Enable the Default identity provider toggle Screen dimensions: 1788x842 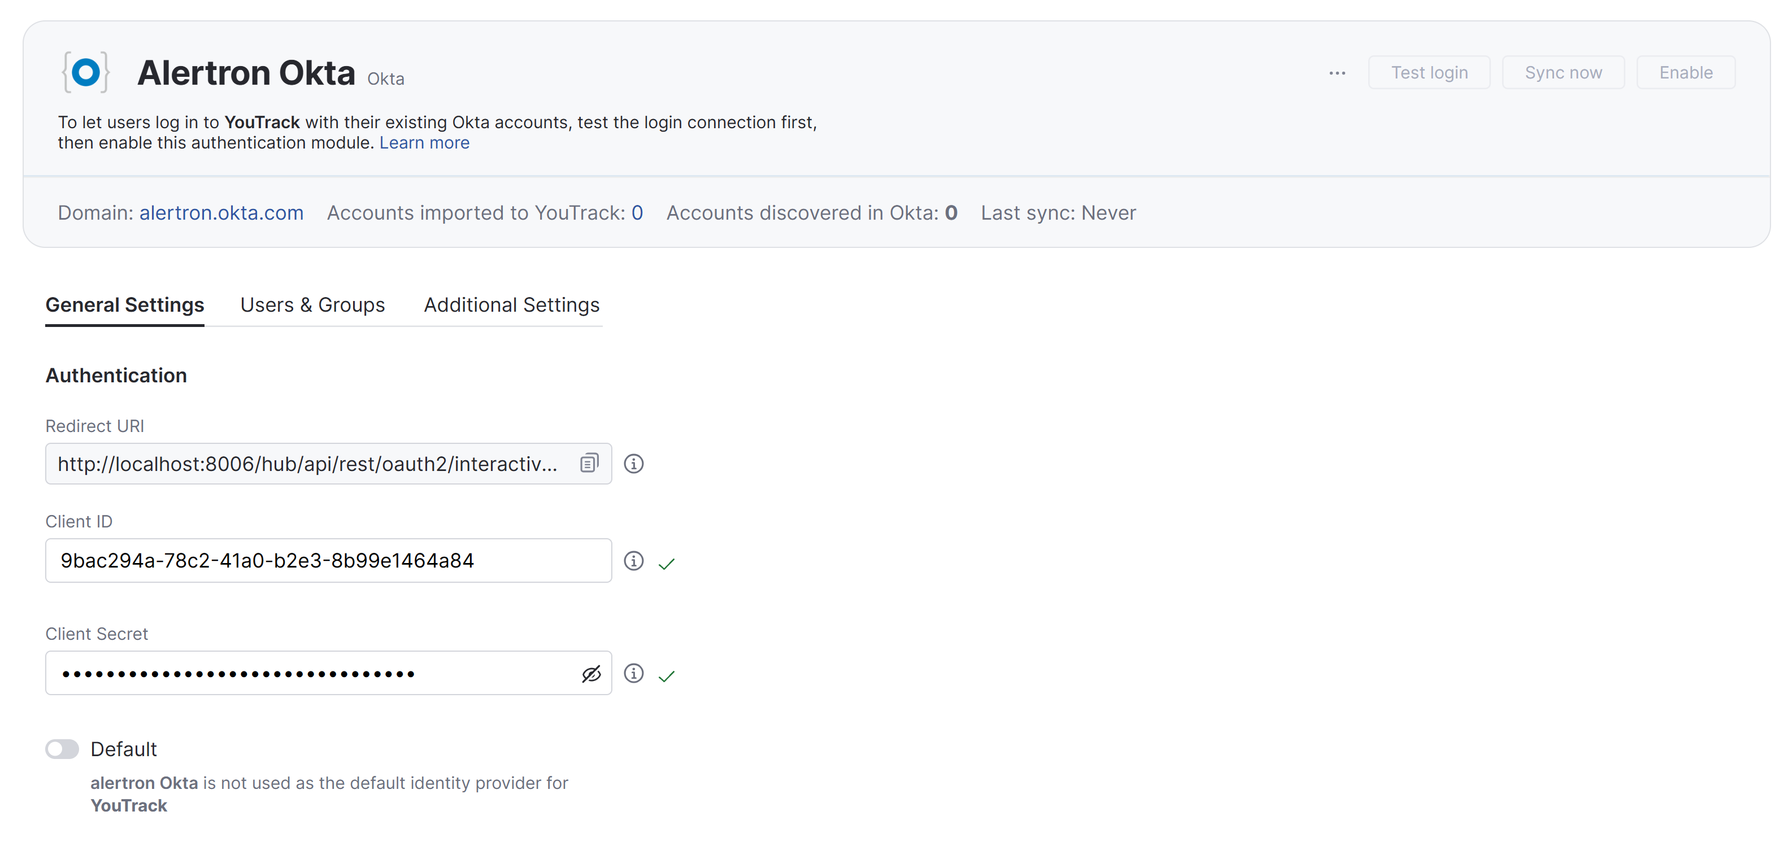pyautogui.click(x=62, y=749)
